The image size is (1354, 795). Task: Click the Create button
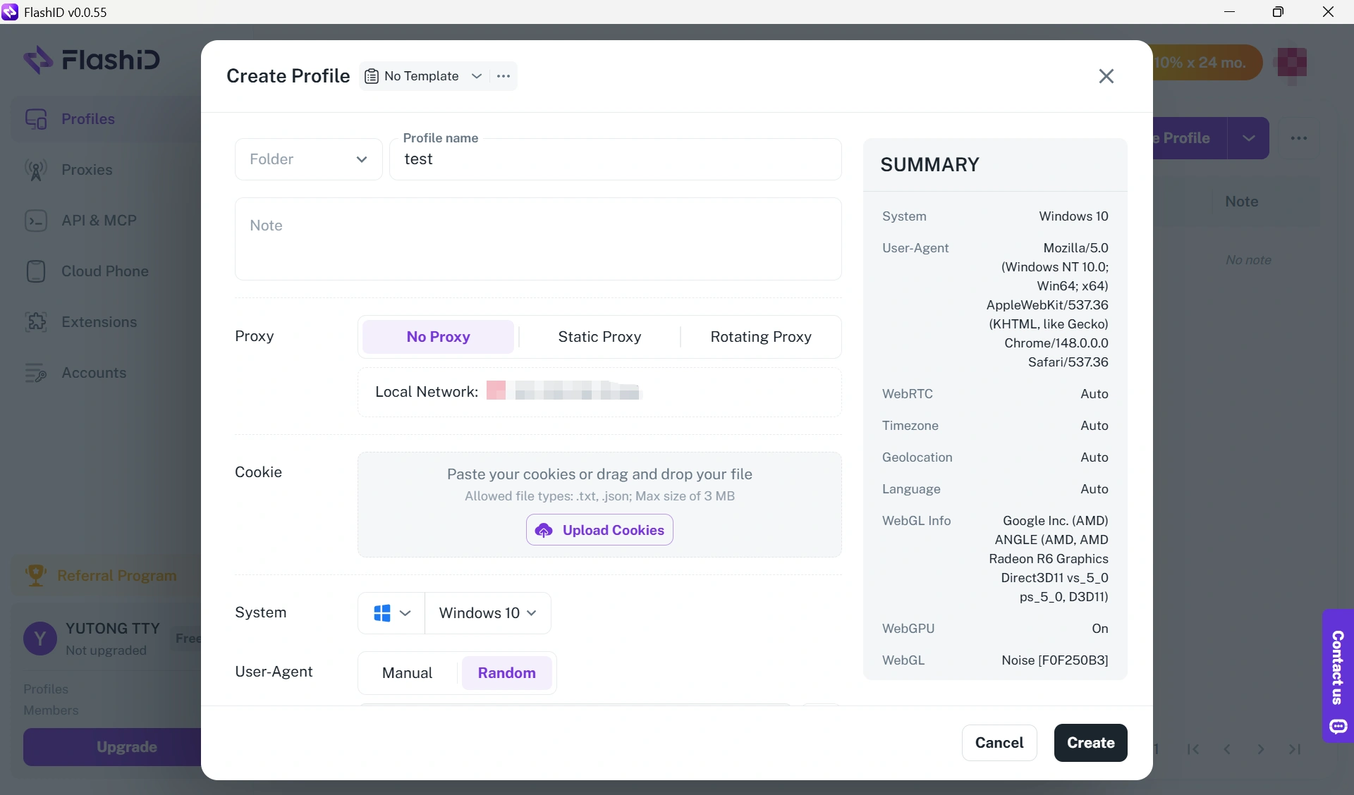[x=1090, y=743]
